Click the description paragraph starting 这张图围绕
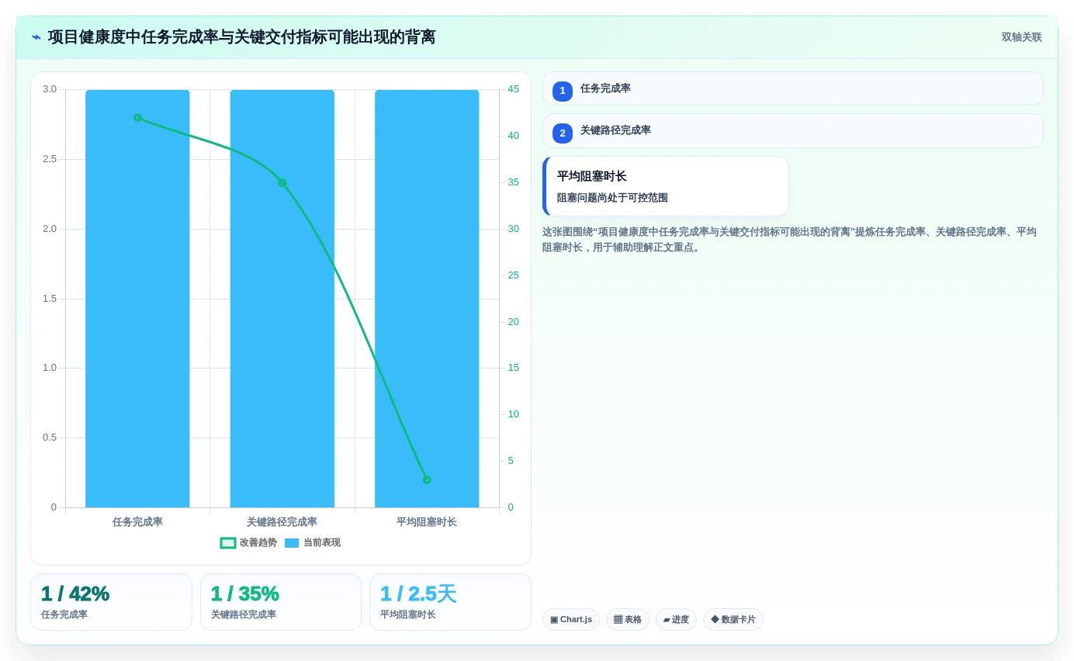 [x=789, y=240]
